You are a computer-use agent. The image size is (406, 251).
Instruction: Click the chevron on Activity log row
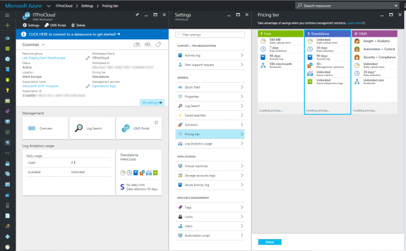coord(242,55)
